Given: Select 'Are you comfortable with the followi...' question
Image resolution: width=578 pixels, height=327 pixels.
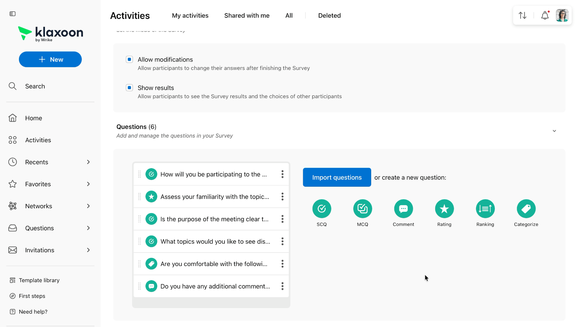Looking at the screenshot, I should pos(211,264).
